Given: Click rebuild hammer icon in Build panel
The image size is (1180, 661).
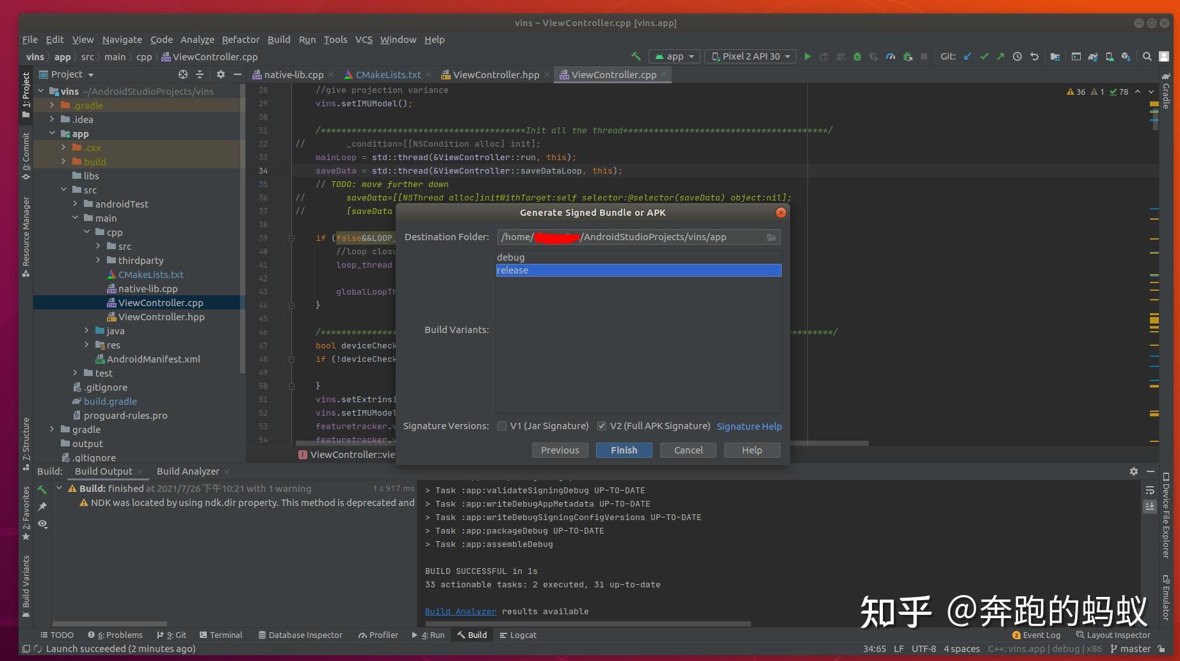Looking at the screenshot, I should [42, 489].
